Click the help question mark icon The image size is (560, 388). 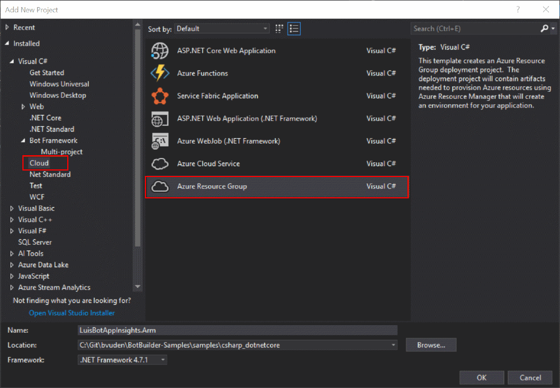tap(518, 9)
